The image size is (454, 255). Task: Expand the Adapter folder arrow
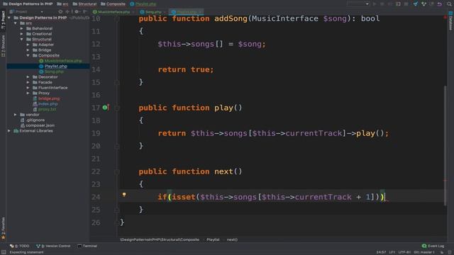[28, 45]
